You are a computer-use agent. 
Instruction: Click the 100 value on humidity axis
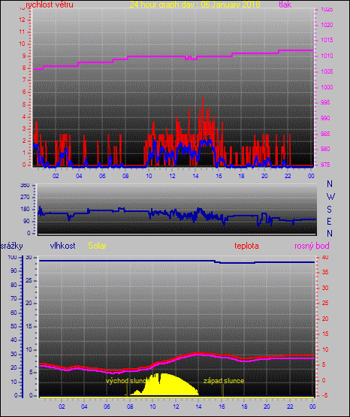point(12,258)
